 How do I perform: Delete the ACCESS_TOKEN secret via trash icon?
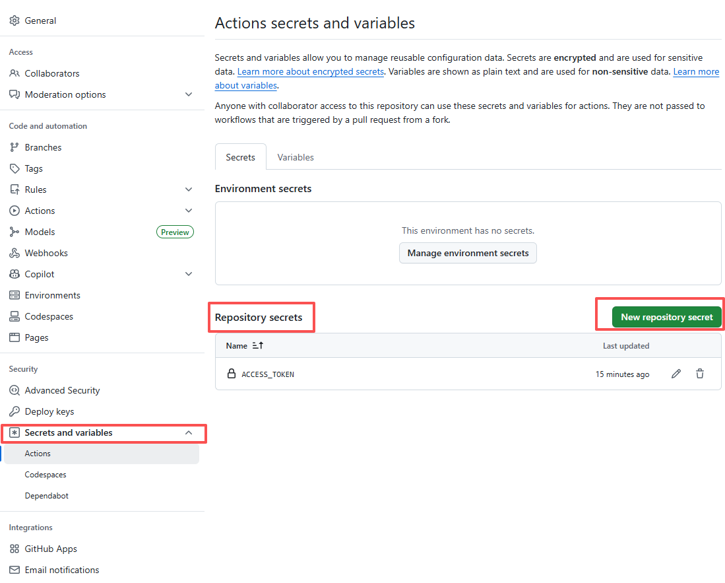click(699, 374)
